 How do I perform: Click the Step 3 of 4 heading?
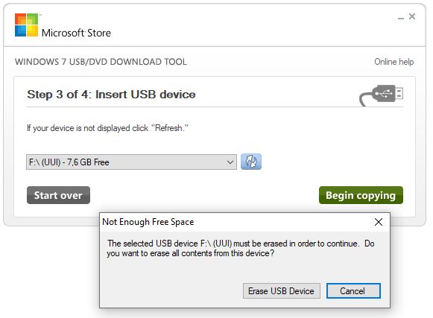tap(111, 95)
